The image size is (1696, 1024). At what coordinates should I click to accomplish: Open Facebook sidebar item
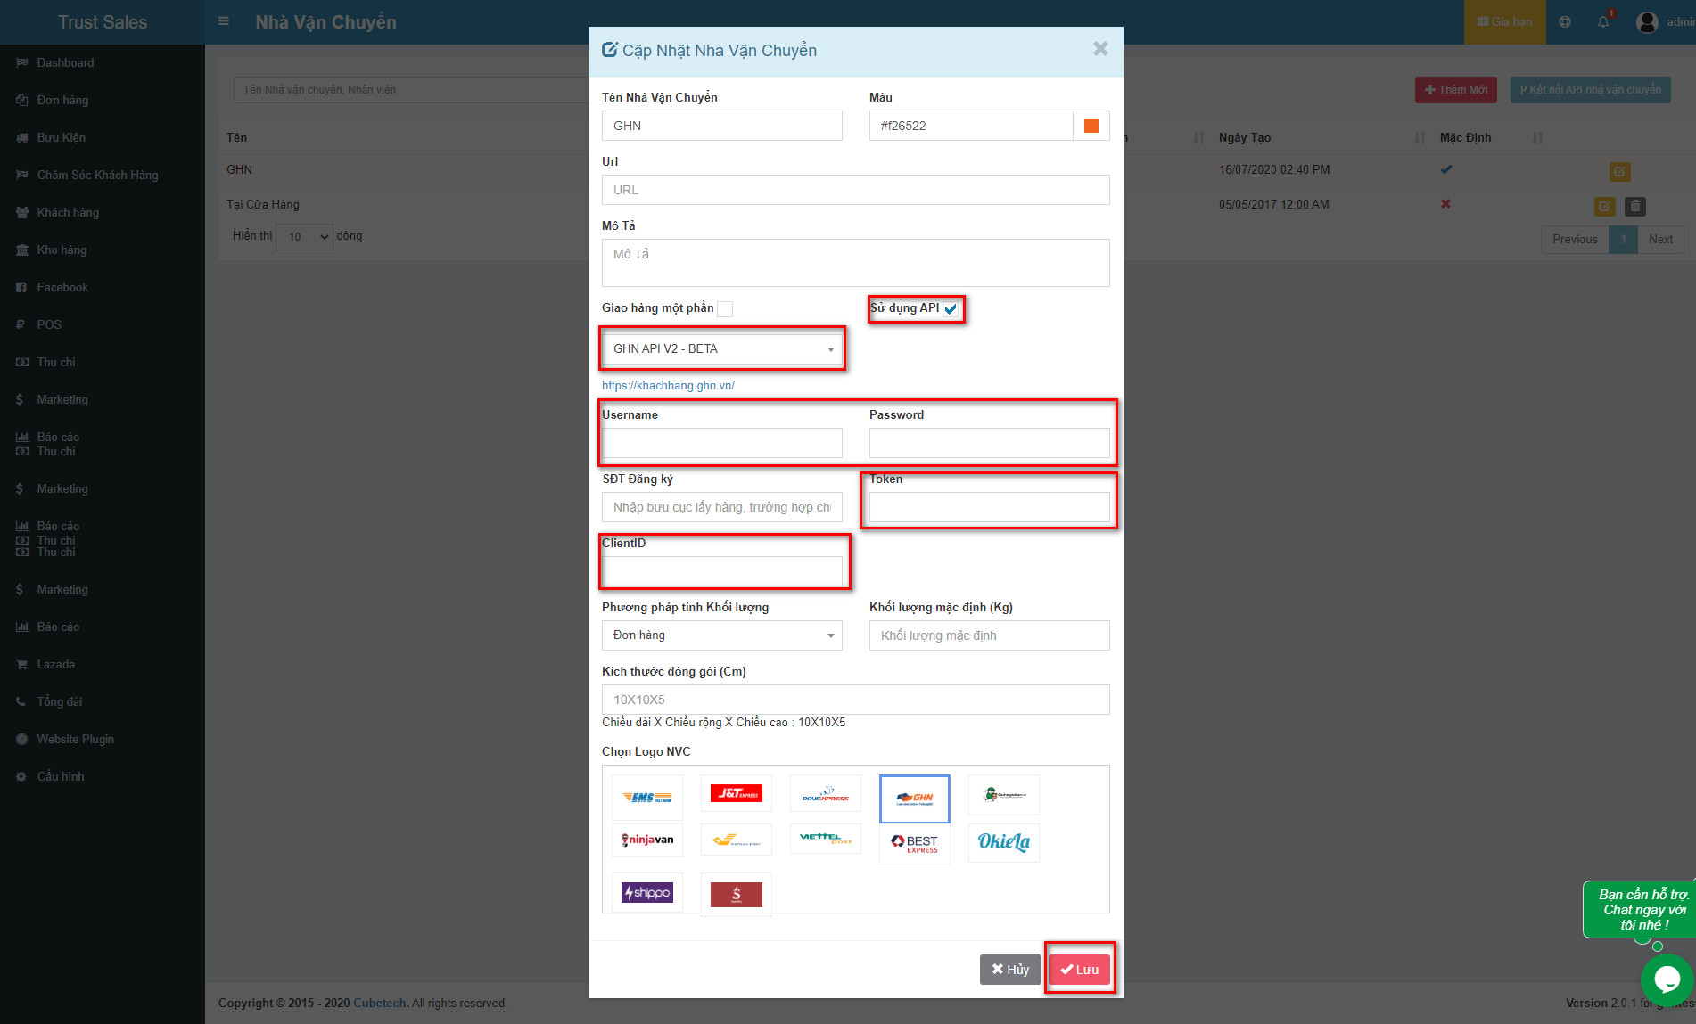coord(62,287)
